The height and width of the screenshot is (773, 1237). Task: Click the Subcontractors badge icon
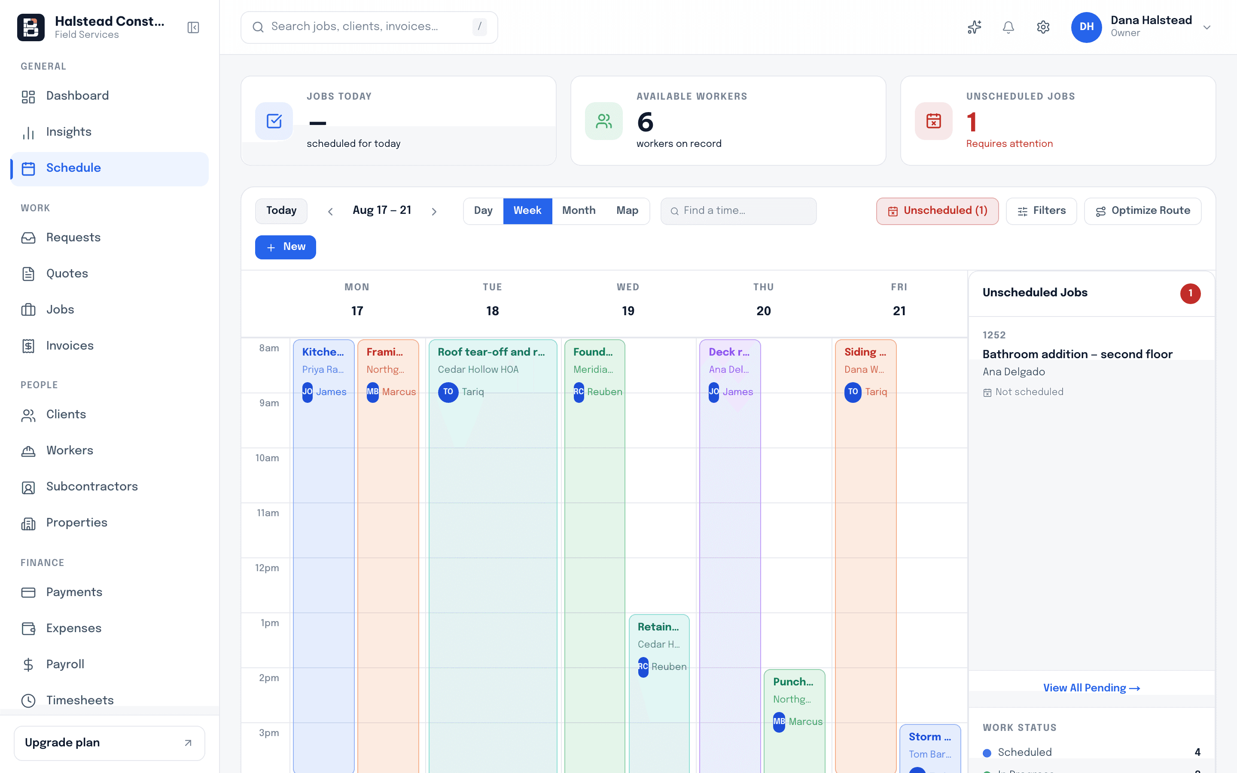click(x=28, y=487)
